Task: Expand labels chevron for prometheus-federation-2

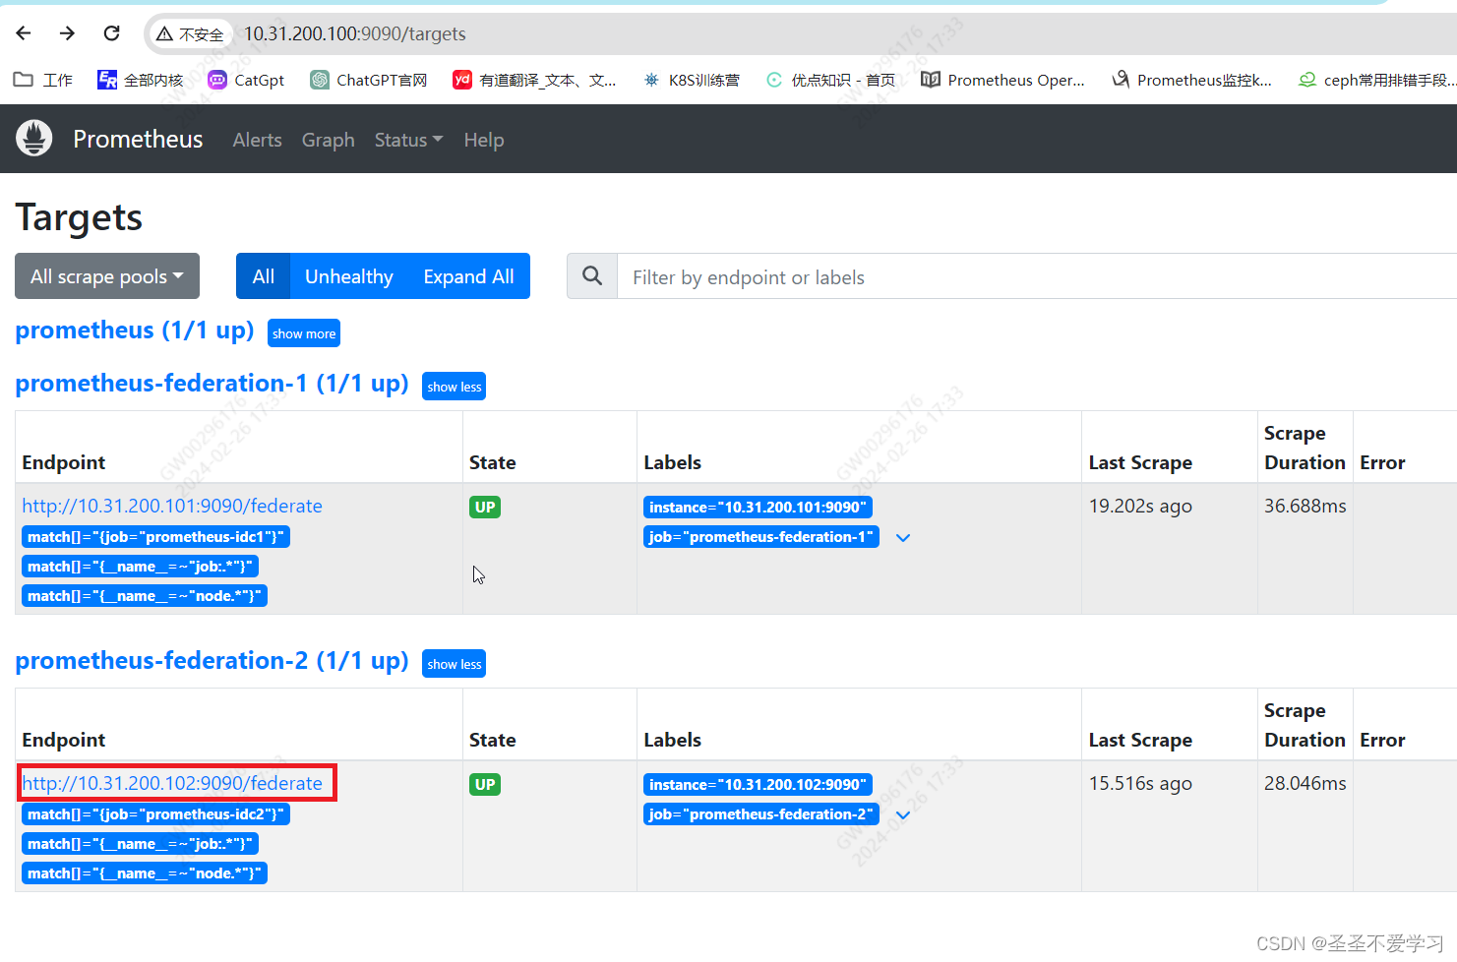Action: pyautogui.click(x=903, y=815)
